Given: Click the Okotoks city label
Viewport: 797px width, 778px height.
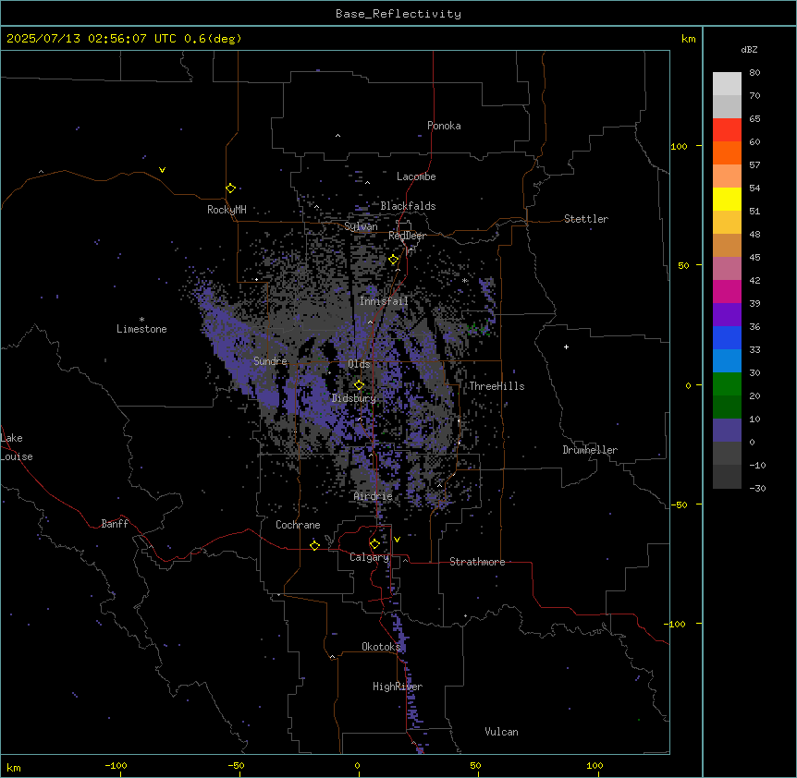Looking at the screenshot, I should pyautogui.click(x=381, y=647).
